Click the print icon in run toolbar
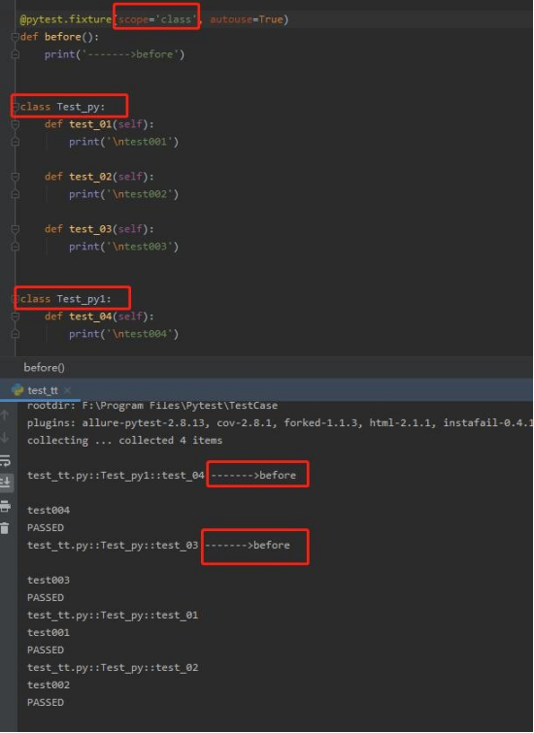This screenshot has width=534, height=733. [5, 506]
